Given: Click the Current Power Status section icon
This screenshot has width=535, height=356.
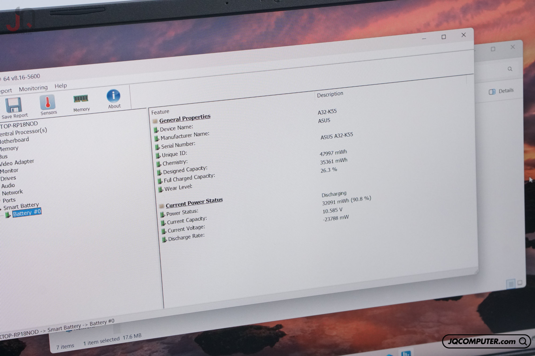Looking at the screenshot, I should pyautogui.click(x=162, y=206).
